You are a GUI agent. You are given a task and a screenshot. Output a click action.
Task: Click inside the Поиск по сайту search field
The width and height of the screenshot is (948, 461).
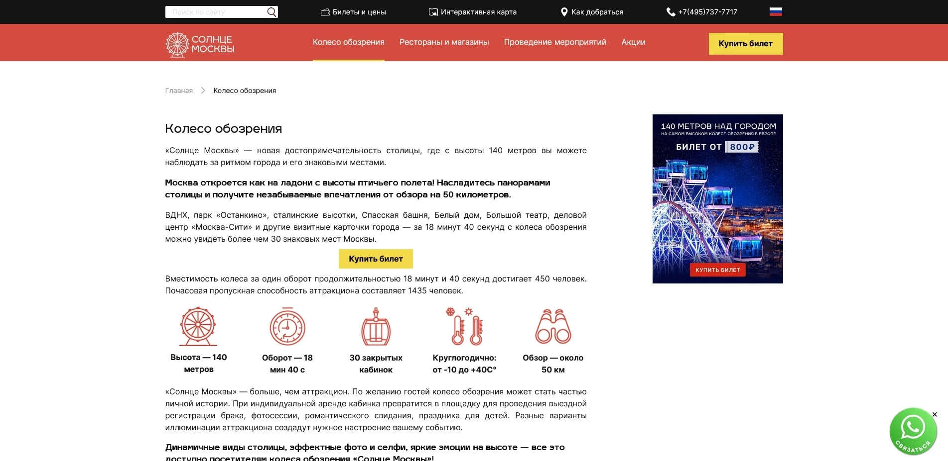(214, 11)
